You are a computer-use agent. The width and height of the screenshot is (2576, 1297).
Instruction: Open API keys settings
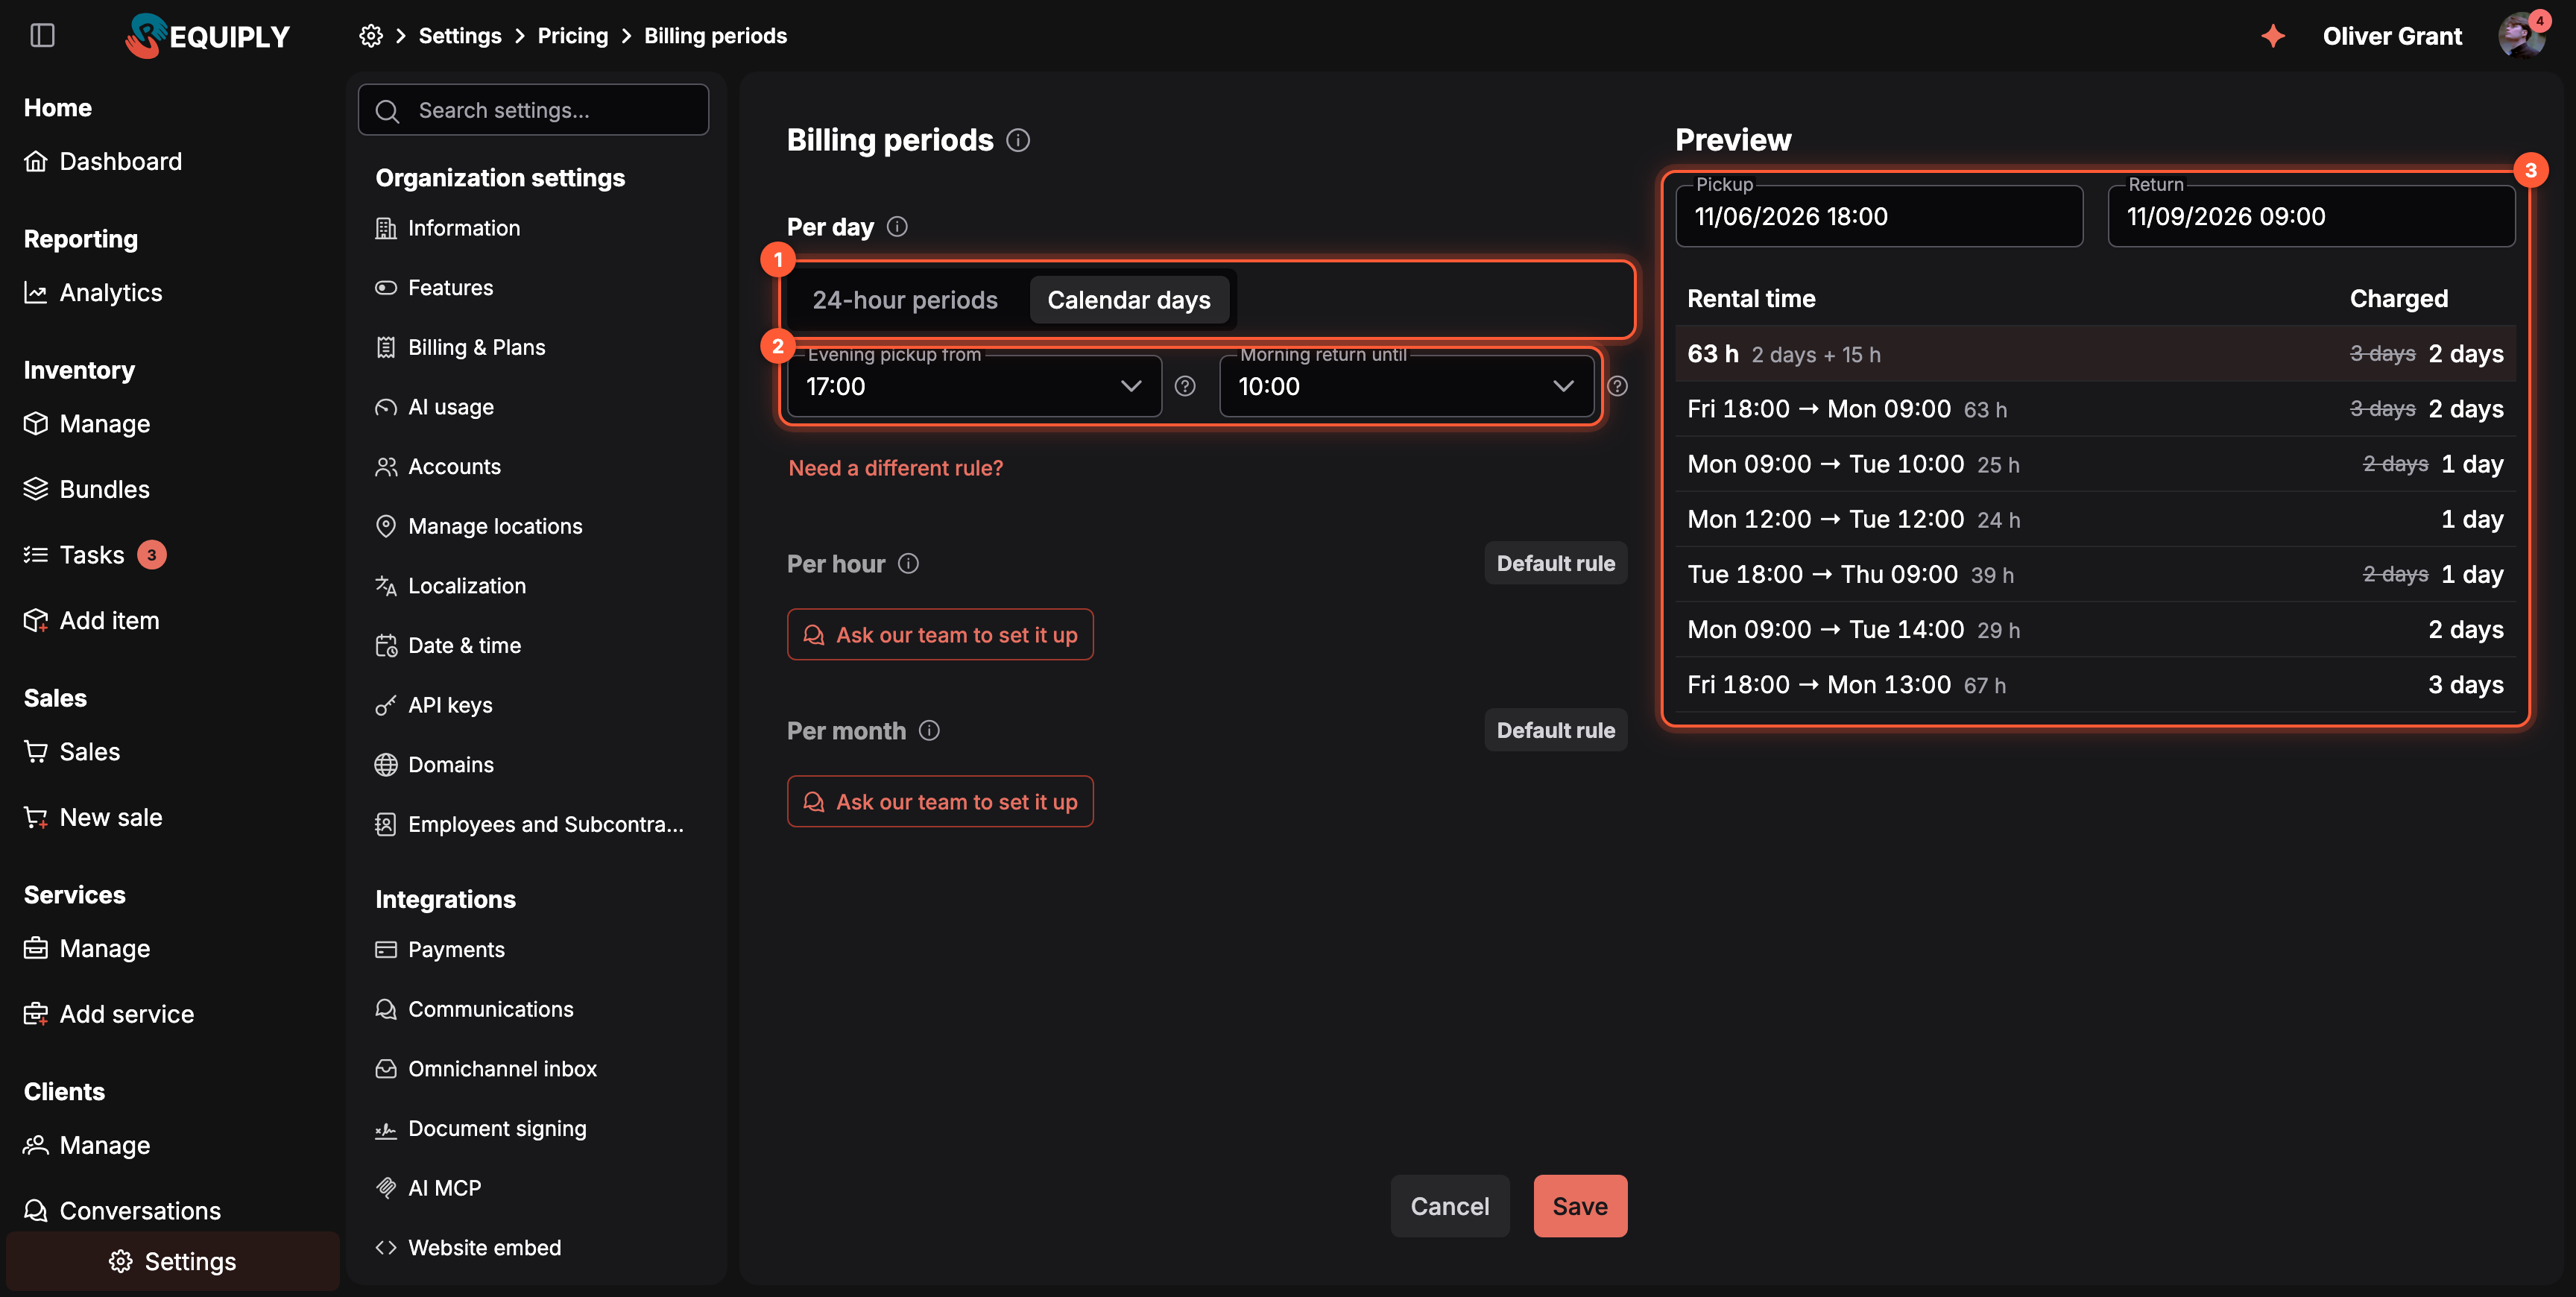pos(434,705)
